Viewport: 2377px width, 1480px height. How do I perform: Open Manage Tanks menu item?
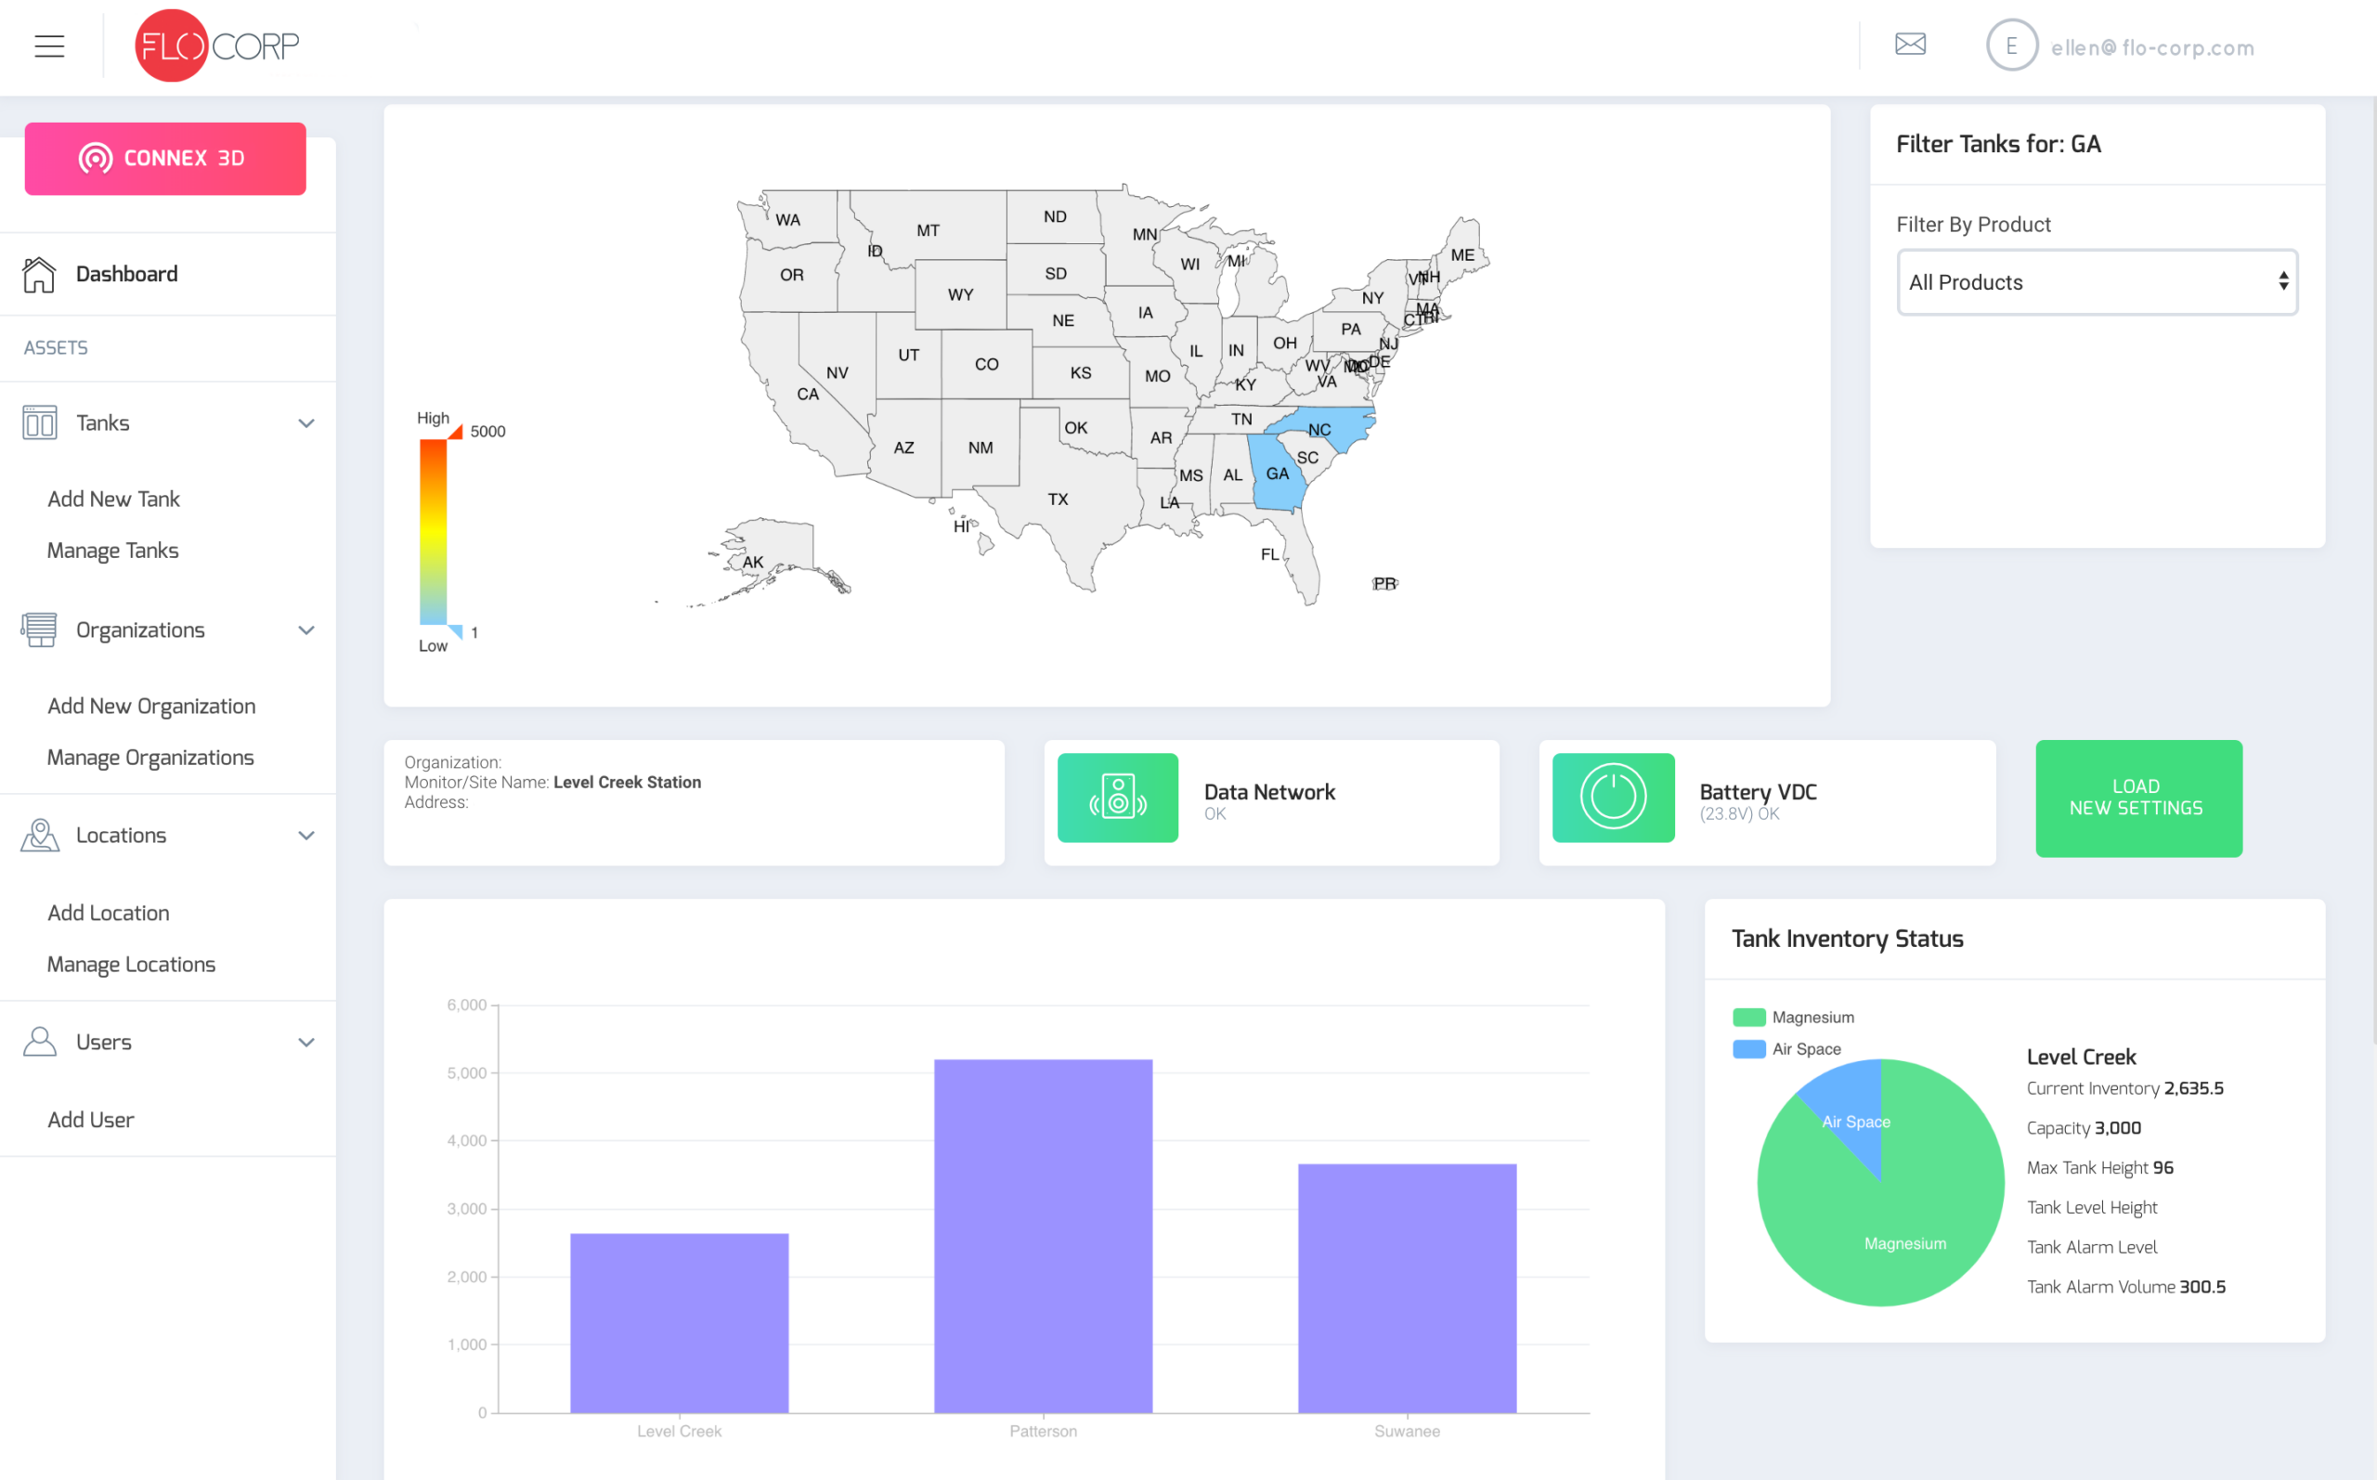click(112, 550)
